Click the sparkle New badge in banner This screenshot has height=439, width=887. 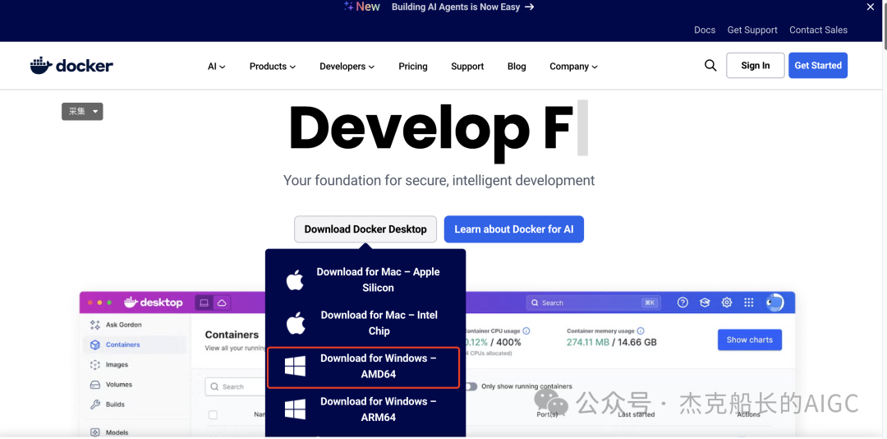tap(362, 7)
